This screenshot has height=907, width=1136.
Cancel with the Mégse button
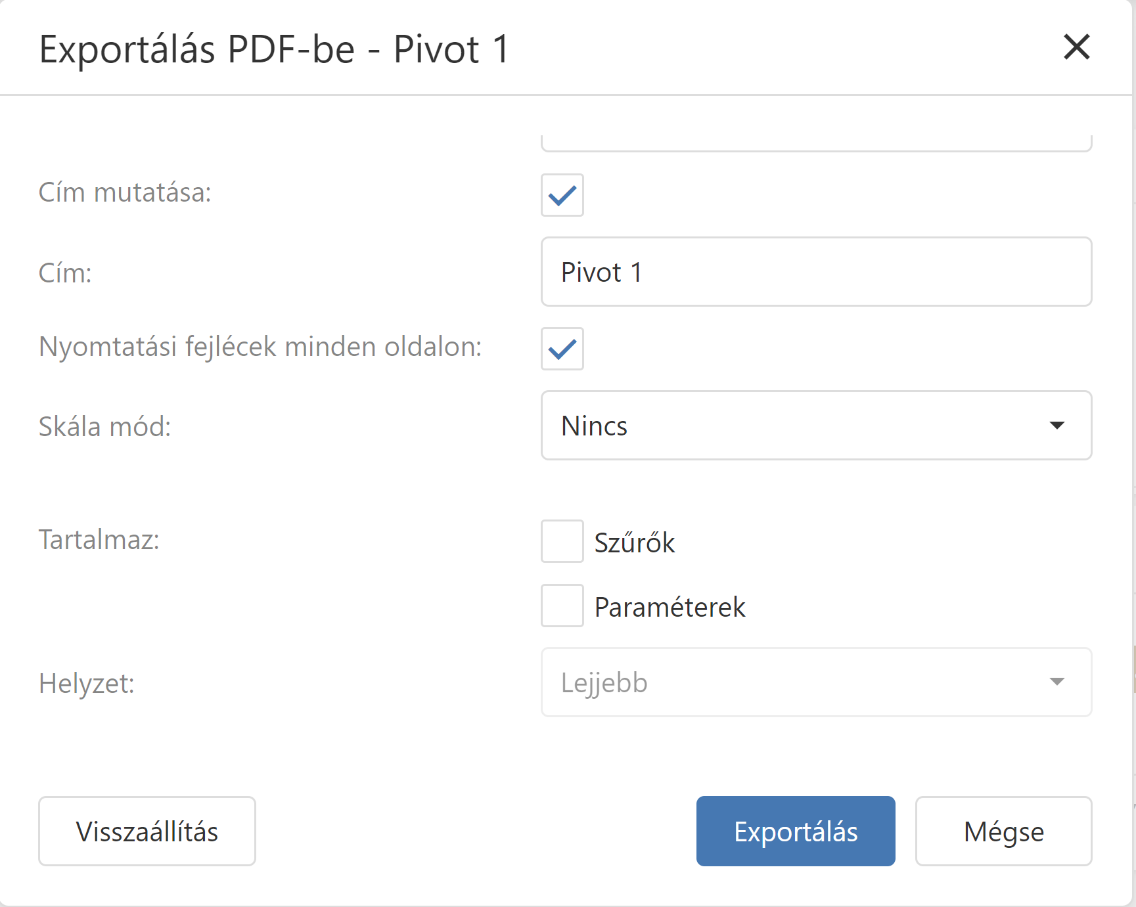tap(1003, 831)
